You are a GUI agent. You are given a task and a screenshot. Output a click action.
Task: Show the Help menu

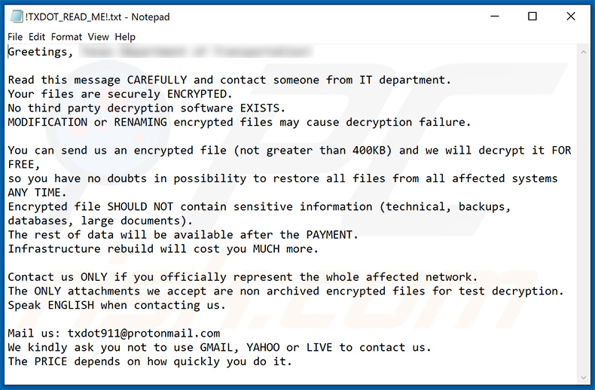click(125, 37)
